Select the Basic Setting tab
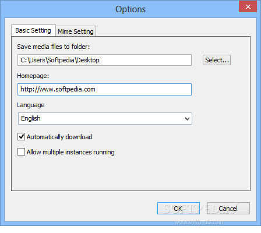The width and height of the screenshot is (261, 233). click(x=33, y=30)
